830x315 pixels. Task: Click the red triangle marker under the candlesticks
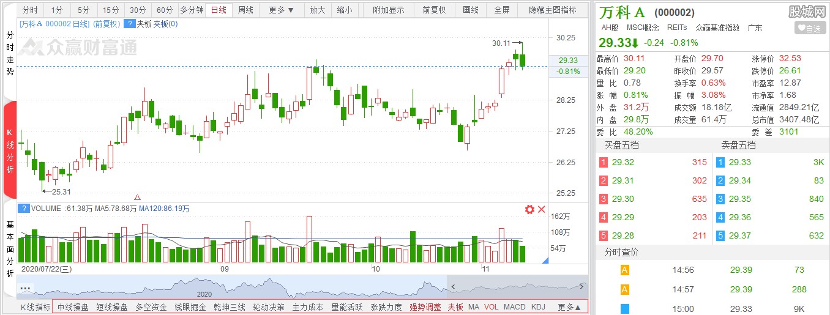pyautogui.click(x=137, y=197)
